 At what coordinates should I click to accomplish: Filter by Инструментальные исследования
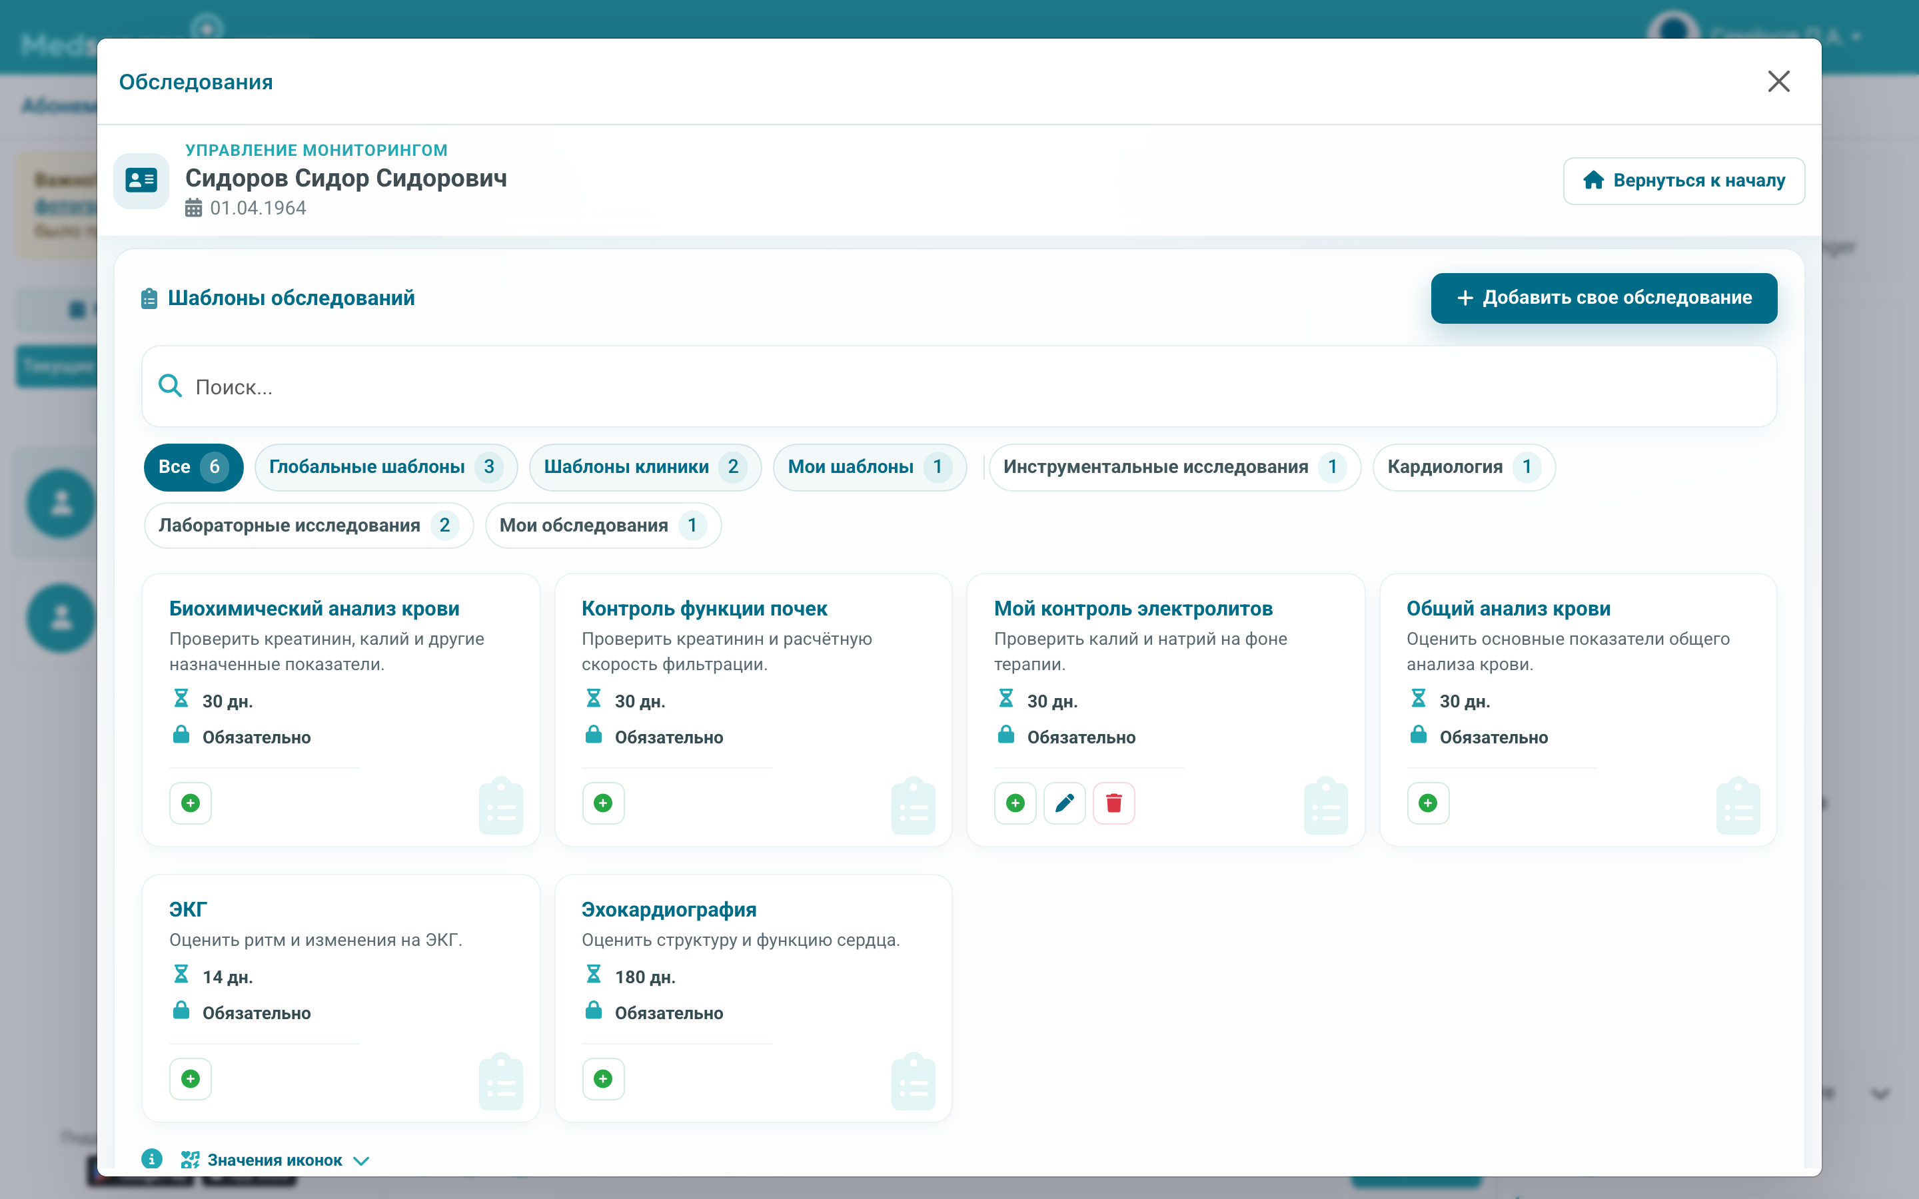coord(1175,467)
